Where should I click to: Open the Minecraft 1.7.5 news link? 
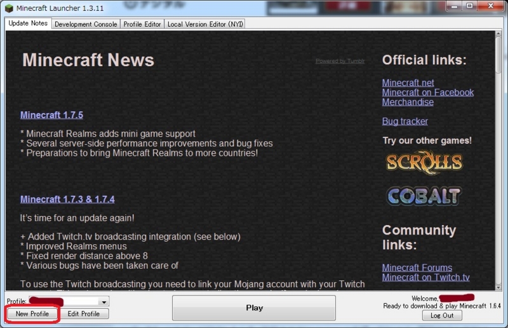tap(52, 115)
